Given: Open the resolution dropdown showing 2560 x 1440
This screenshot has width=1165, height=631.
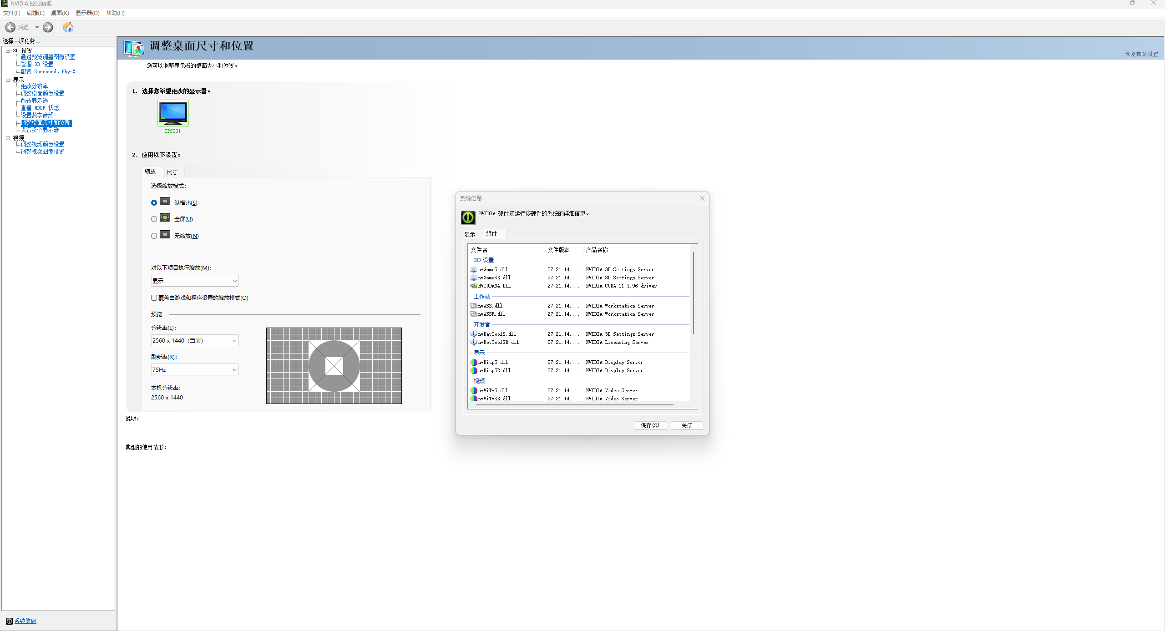Looking at the screenshot, I should tap(194, 341).
